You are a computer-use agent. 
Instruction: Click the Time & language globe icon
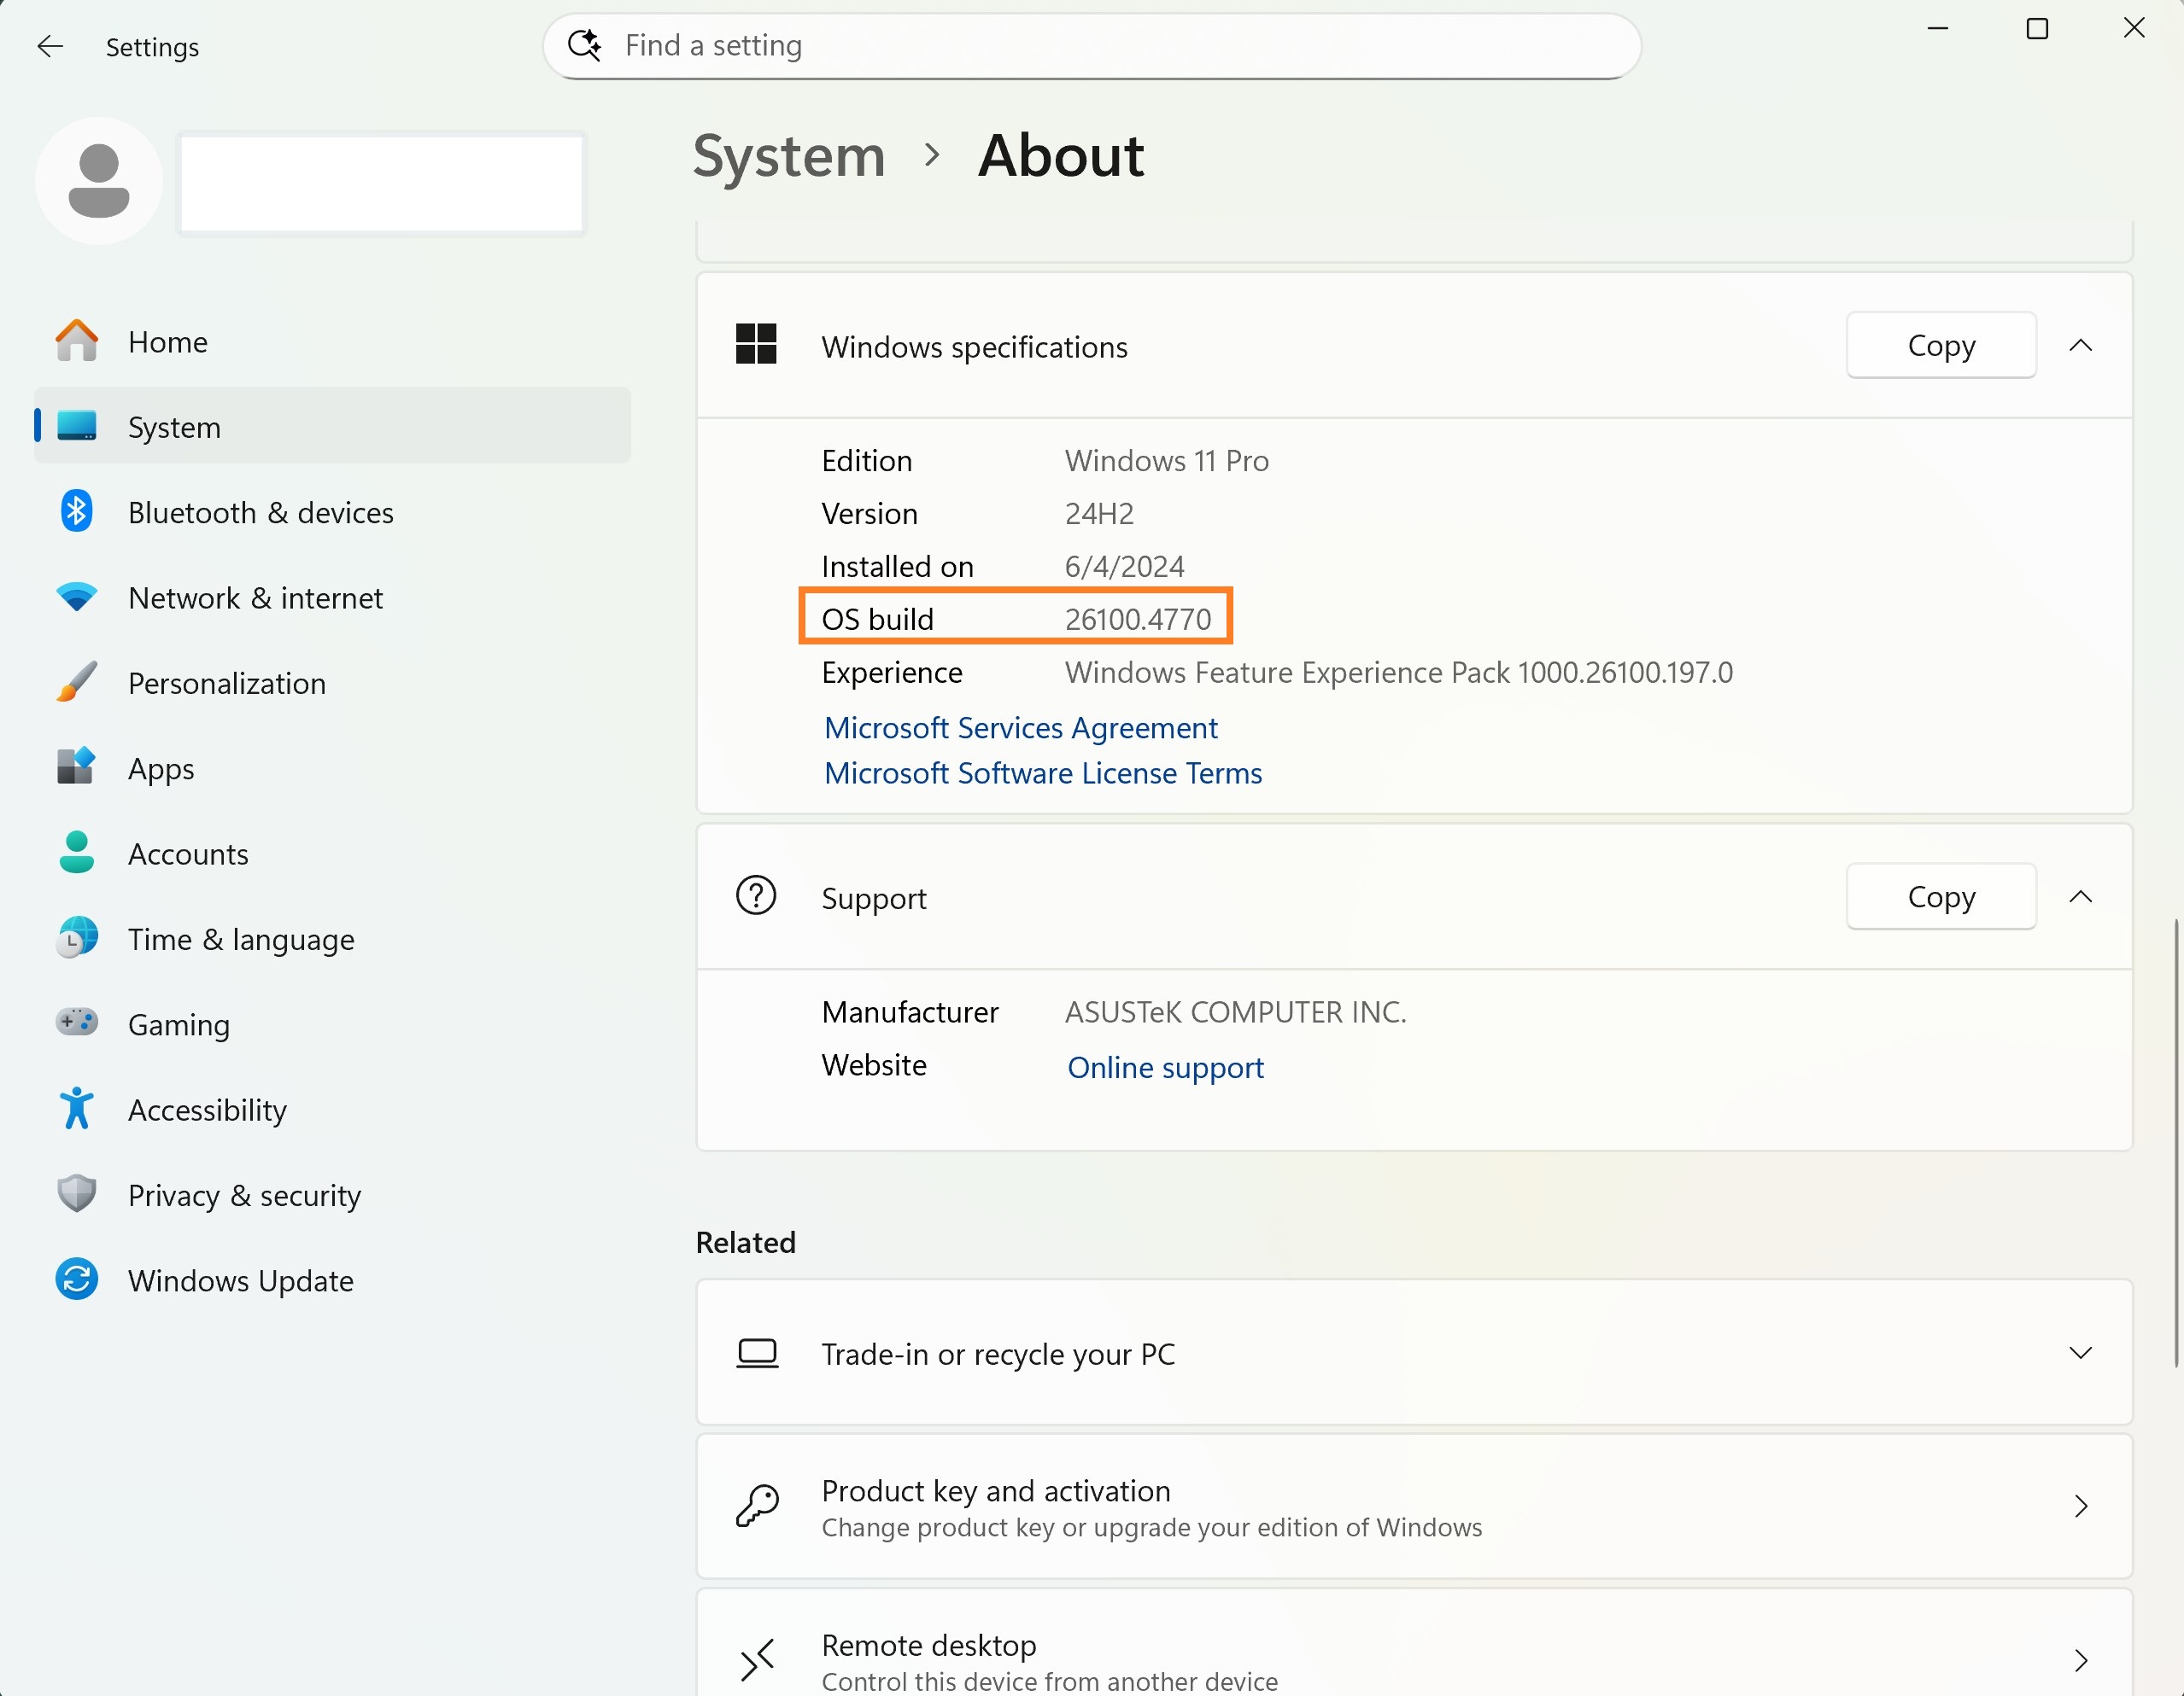pos(77,938)
